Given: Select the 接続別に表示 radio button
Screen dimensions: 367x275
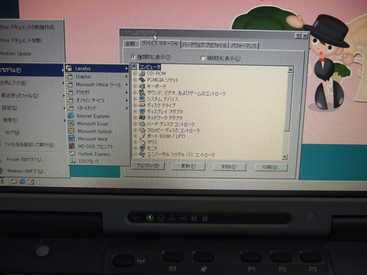Looking at the screenshot, I should 203,58.
